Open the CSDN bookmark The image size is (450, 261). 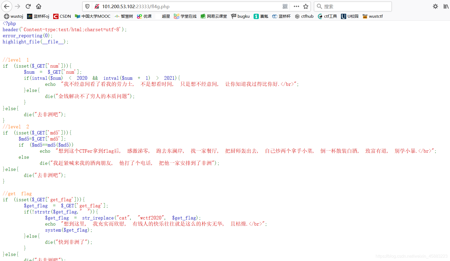click(x=62, y=16)
